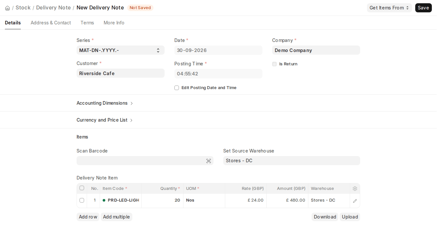Open the Address & Contact tab

(x=51, y=23)
